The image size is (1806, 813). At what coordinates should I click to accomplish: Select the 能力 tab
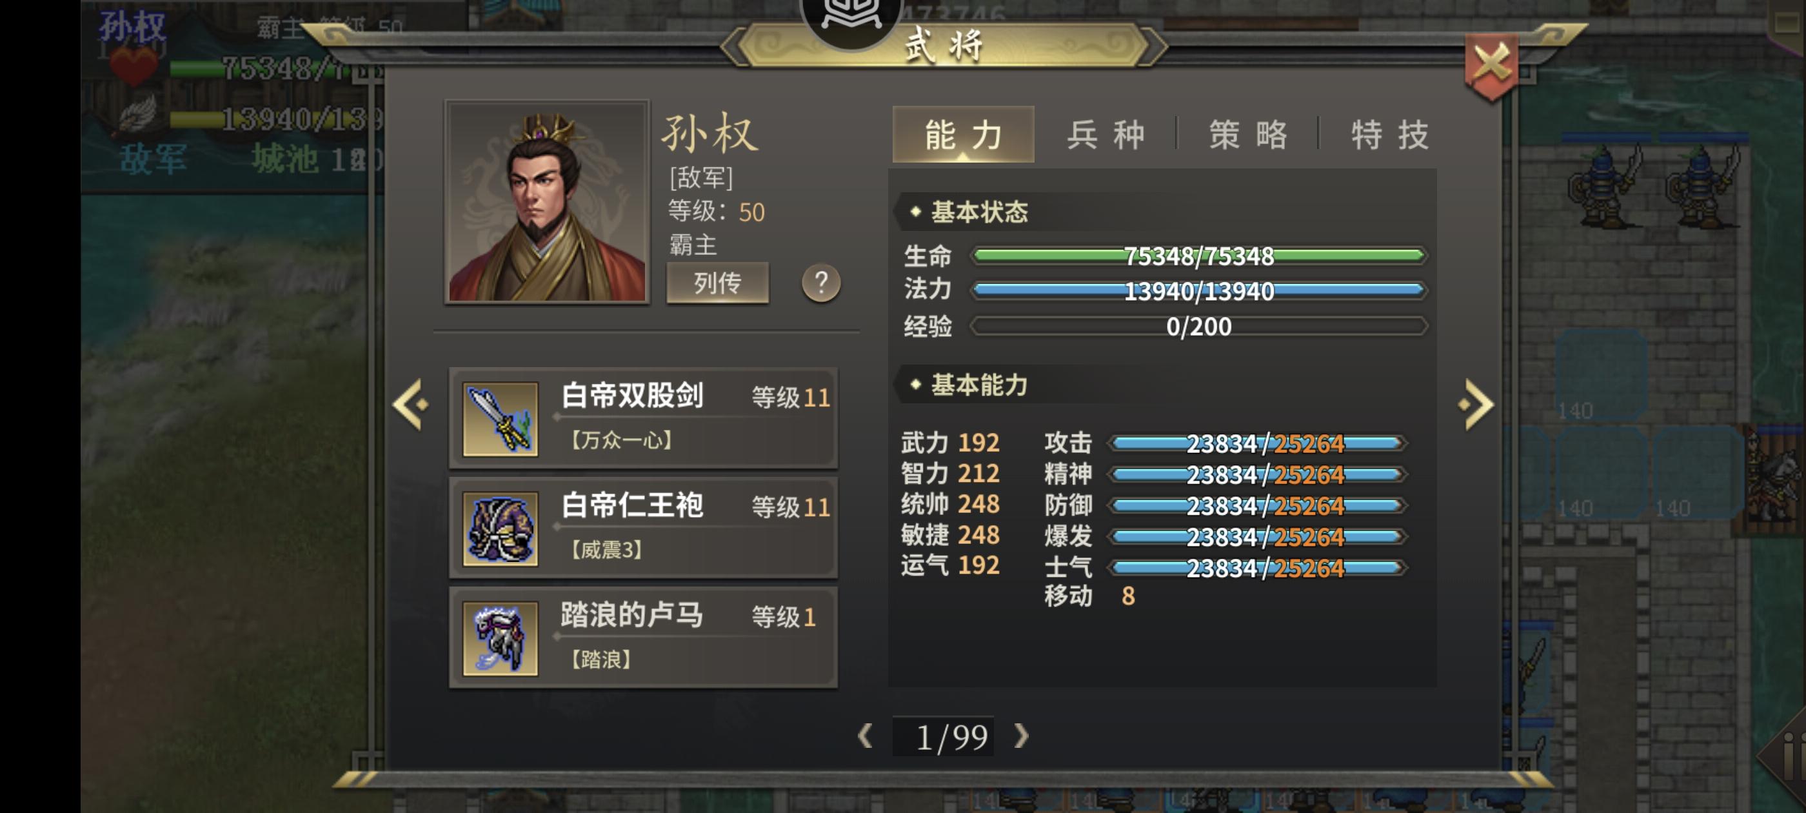pyautogui.click(x=962, y=135)
